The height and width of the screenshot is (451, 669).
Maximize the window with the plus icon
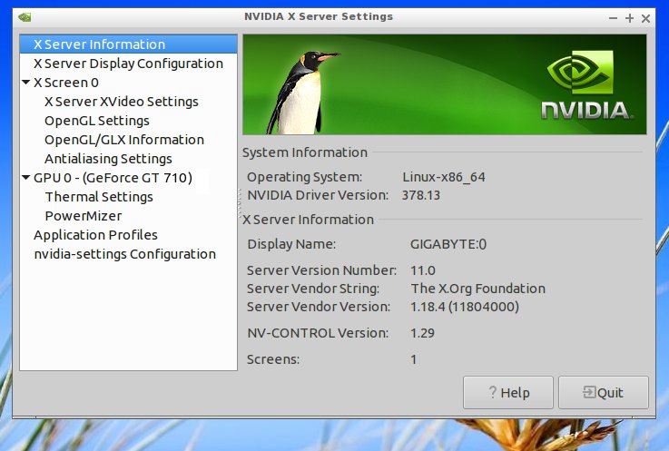[629, 18]
